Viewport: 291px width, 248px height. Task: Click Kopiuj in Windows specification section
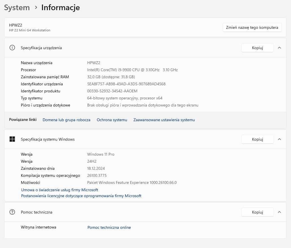[257, 139]
